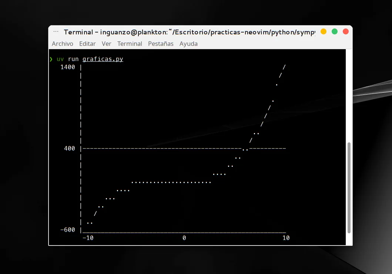This screenshot has width=392, height=274.
Task: Open the Editar menu
Action: click(87, 44)
